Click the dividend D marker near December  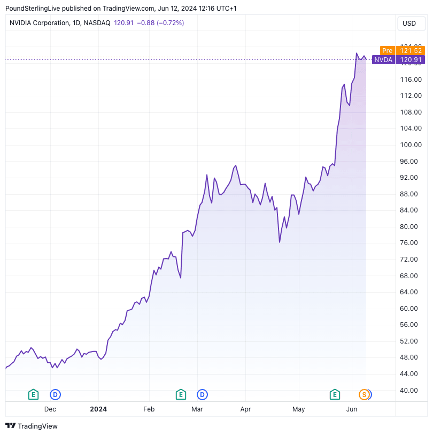click(55, 395)
